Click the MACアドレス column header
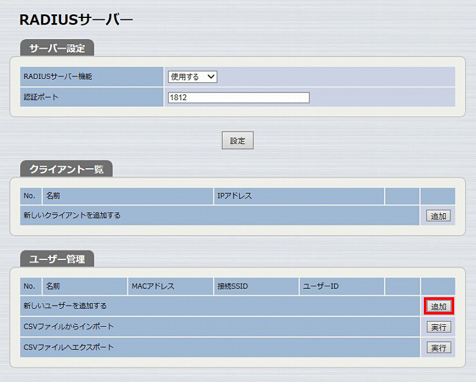 pos(153,286)
